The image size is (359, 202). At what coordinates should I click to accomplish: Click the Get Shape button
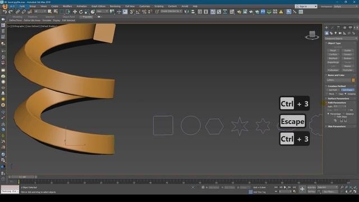tap(348, 90)
